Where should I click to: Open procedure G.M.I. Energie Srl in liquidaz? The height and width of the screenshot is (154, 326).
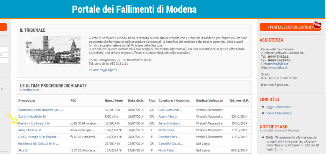(39, 137)
